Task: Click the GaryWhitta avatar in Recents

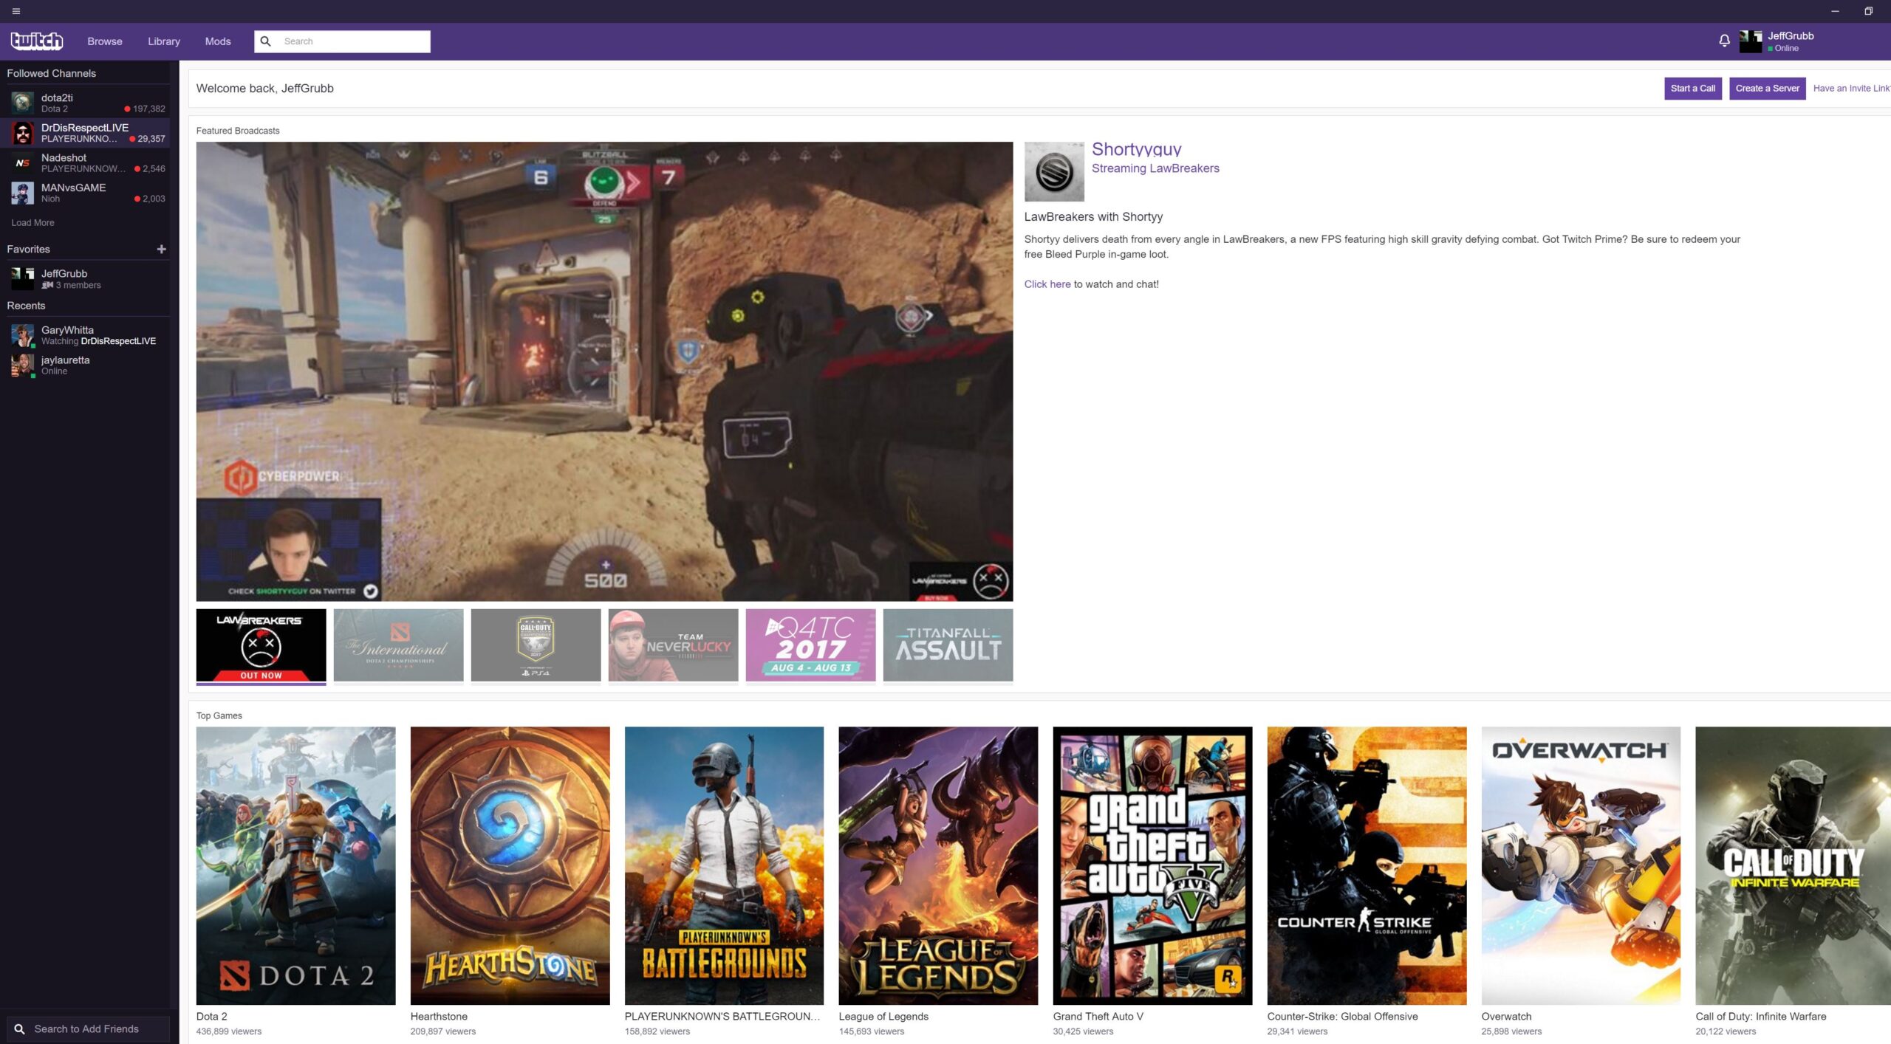Action: pos(22,335)
